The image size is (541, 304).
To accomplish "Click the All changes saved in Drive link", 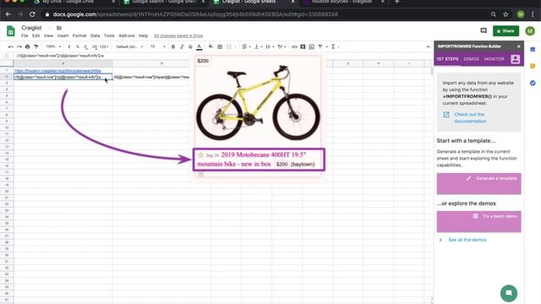I will [178, 35].
